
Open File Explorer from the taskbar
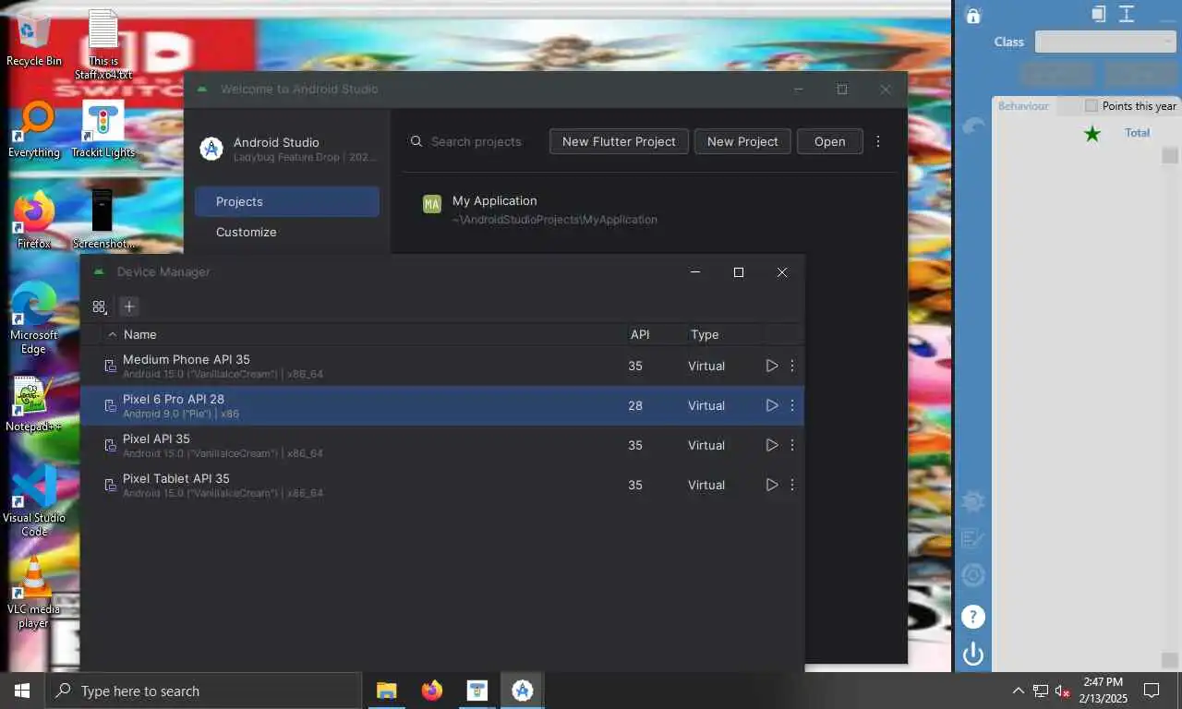[386, 691]
